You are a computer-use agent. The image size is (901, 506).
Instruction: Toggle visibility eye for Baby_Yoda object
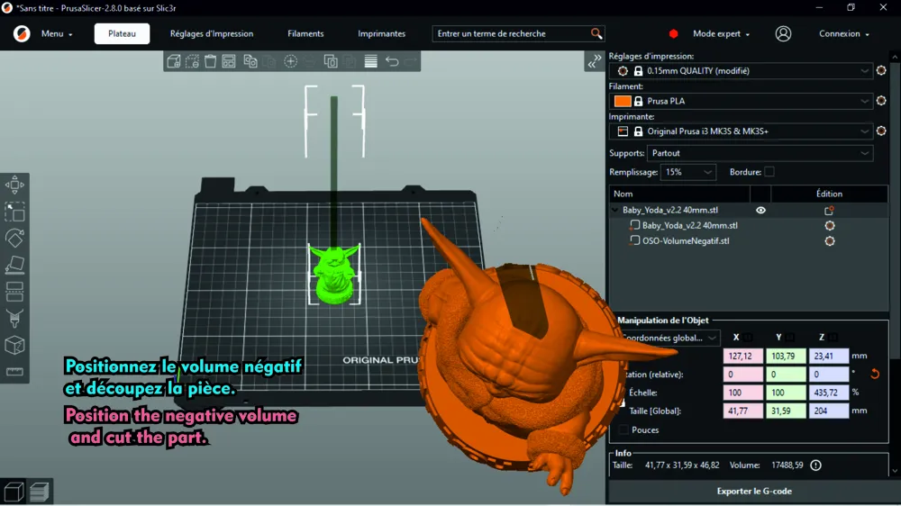tap(760, 210)
